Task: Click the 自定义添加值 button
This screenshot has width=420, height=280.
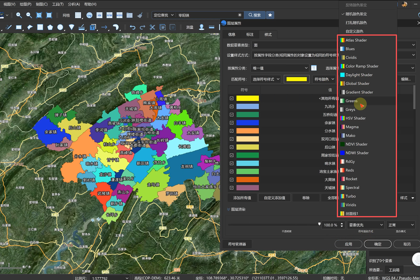Action: 274,198
